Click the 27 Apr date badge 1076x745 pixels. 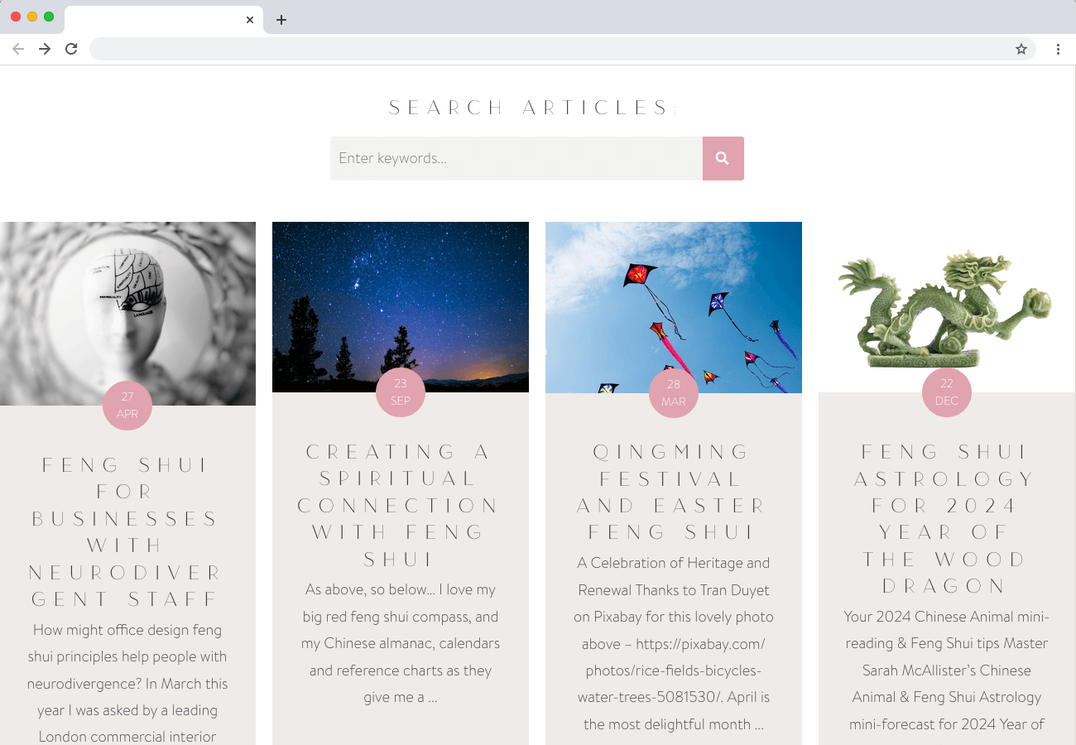127,406
